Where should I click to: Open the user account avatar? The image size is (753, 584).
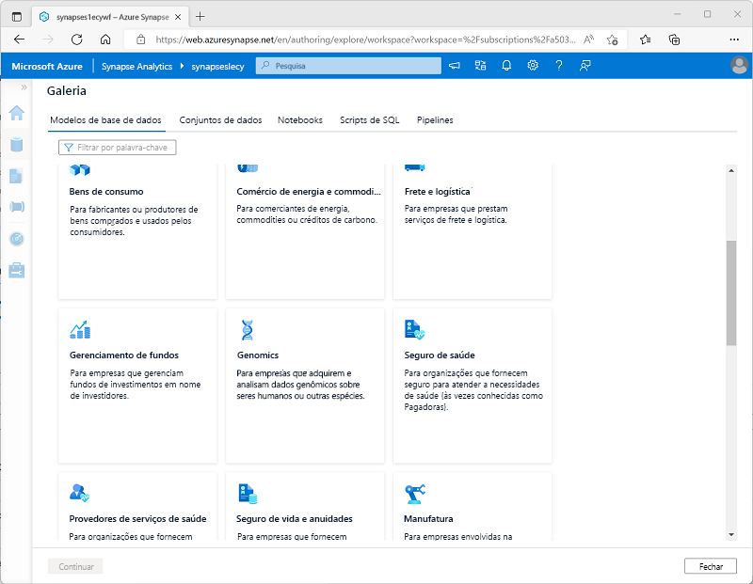739,65
